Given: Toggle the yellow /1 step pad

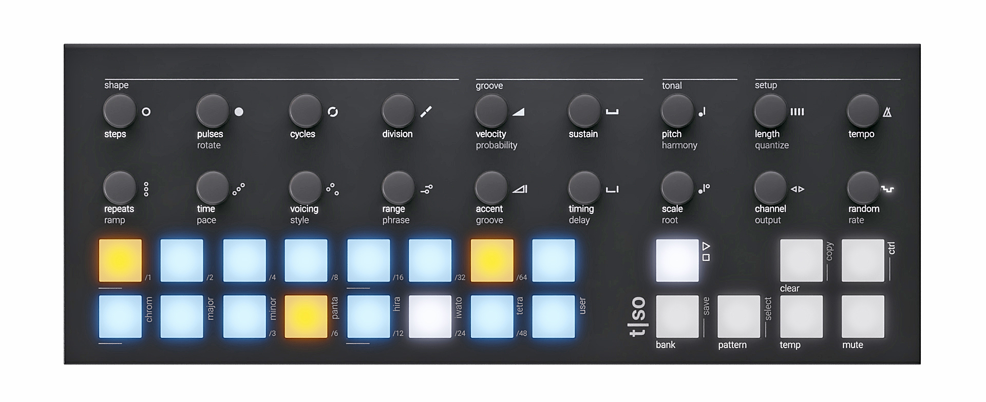Looking at the screenshot, I should pos(120,260).
